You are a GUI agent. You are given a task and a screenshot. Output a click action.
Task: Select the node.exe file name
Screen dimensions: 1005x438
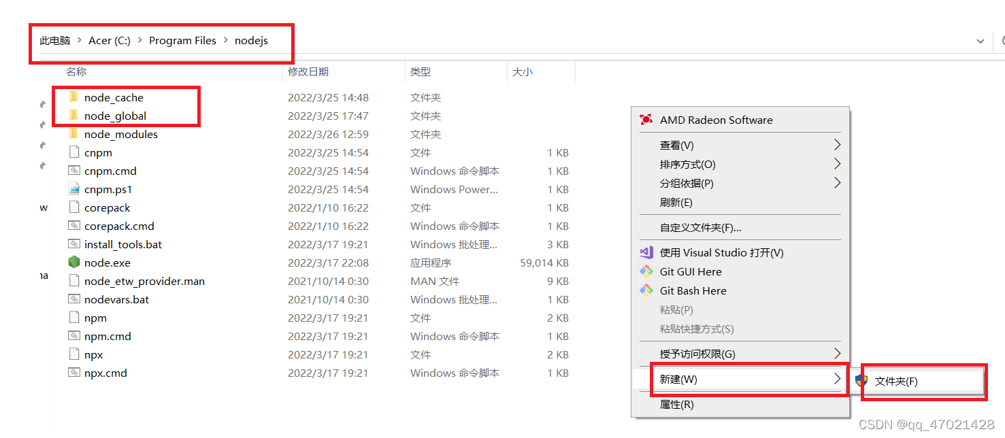coord(108,263)
